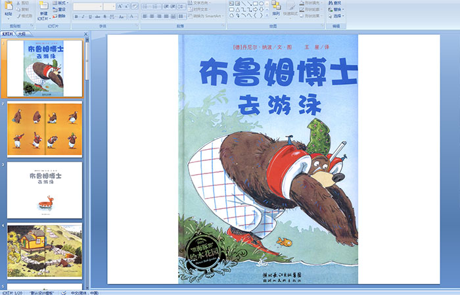460x295 pixels.
Task: Switch to the Outline (大纲) pane tab
Action: coord(22,34)
